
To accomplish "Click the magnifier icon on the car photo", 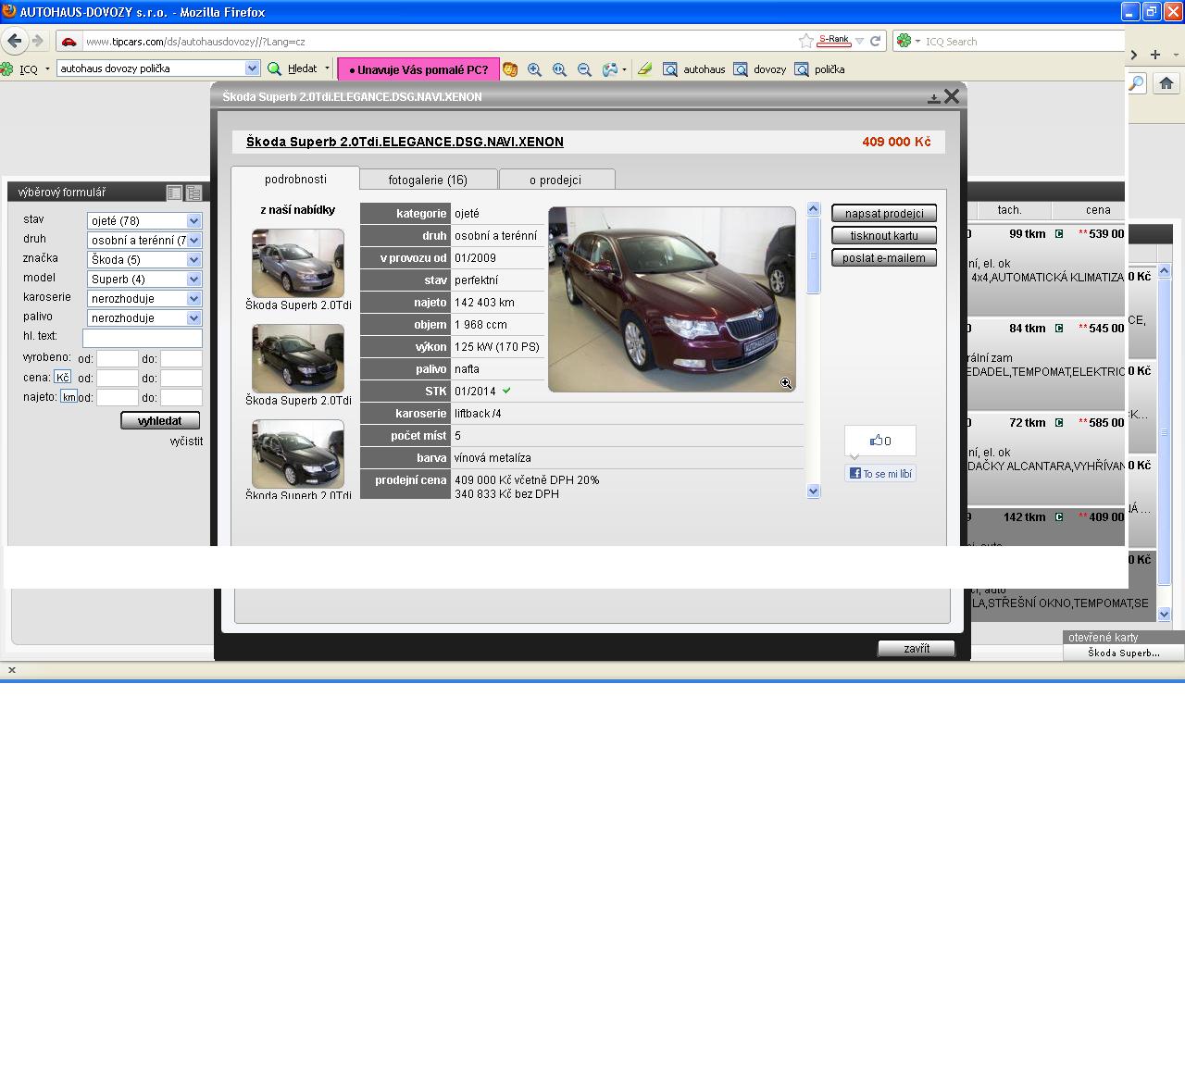I will pyautogui.click(x=785, y=383).
